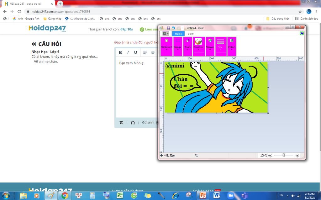The image size is (321, 200).
Task: Open Dấu trang khác bookmarks folder
Action: (x=278, y=18)
